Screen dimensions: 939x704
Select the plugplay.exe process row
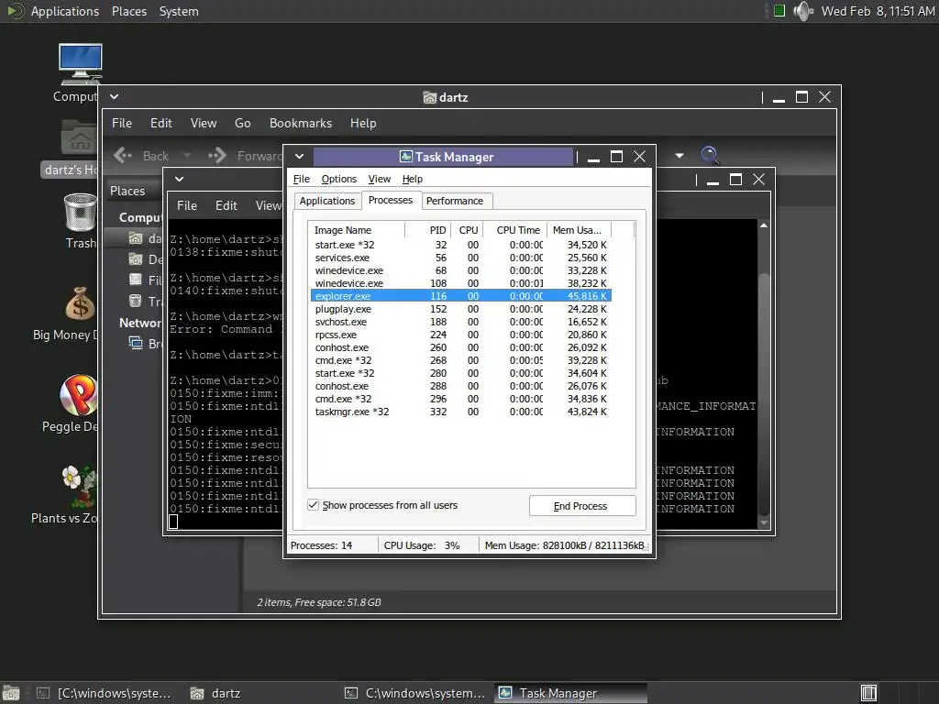click(460, 309)
